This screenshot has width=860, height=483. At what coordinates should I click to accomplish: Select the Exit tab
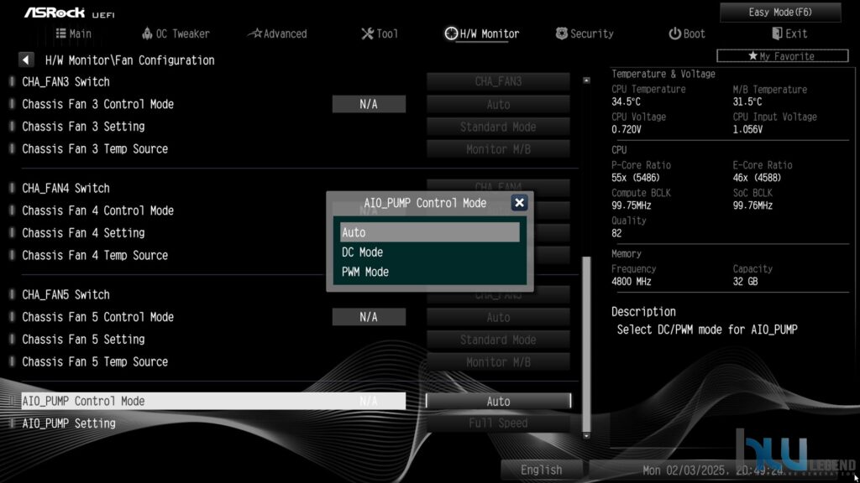[789, 34]
